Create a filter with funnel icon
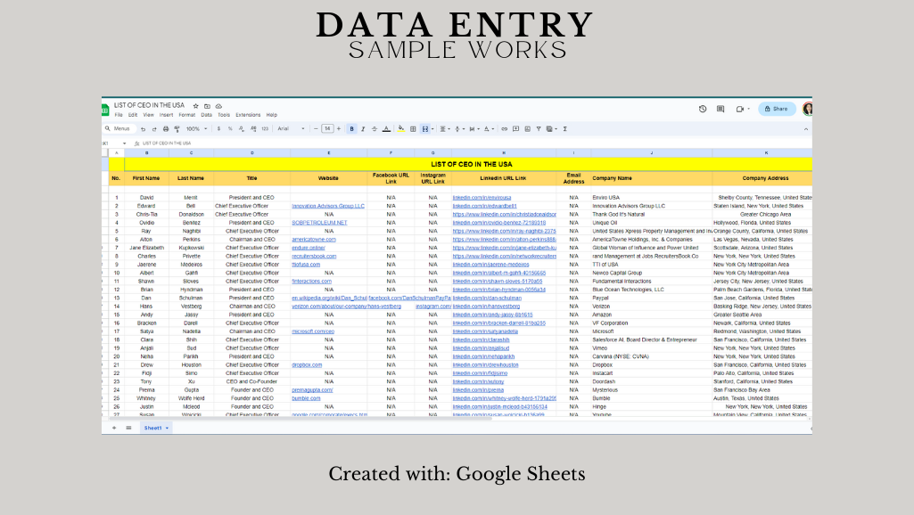 539,128
